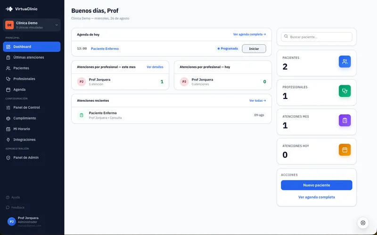377x235 pixels.
Task: Open the Paciente Enfermo link in today's agenda
Action: pos(105,49)
